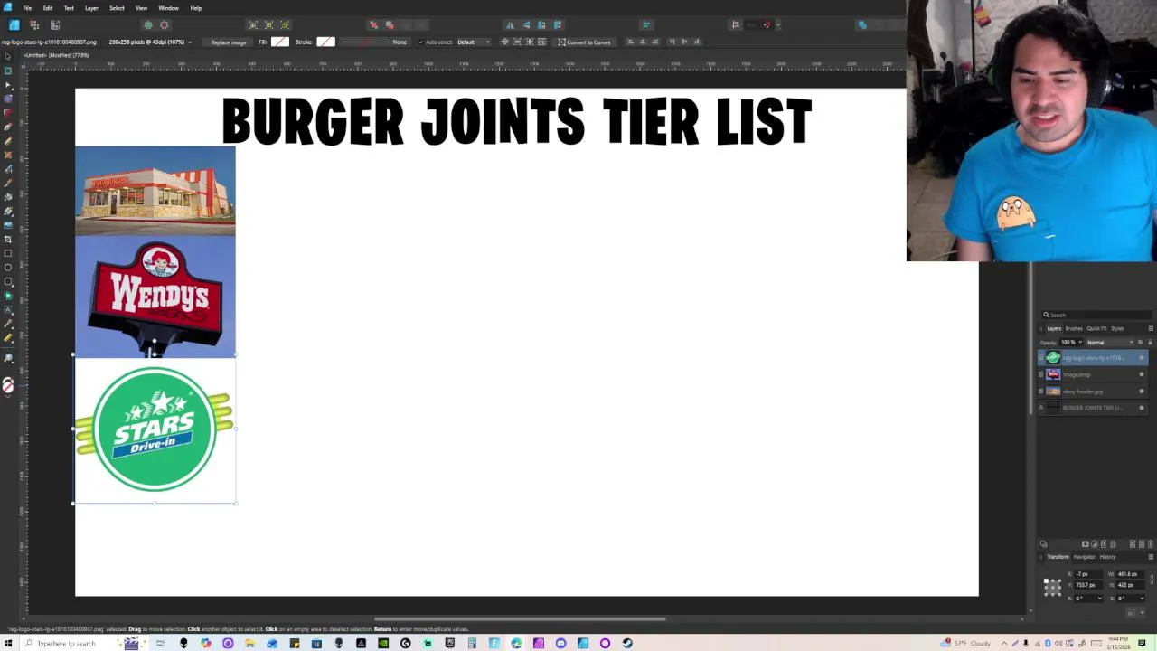The width and height of the screenshot is (1157, 651).
Task: Click the Layers panel Search field
Action: (x=1096, y=315)
